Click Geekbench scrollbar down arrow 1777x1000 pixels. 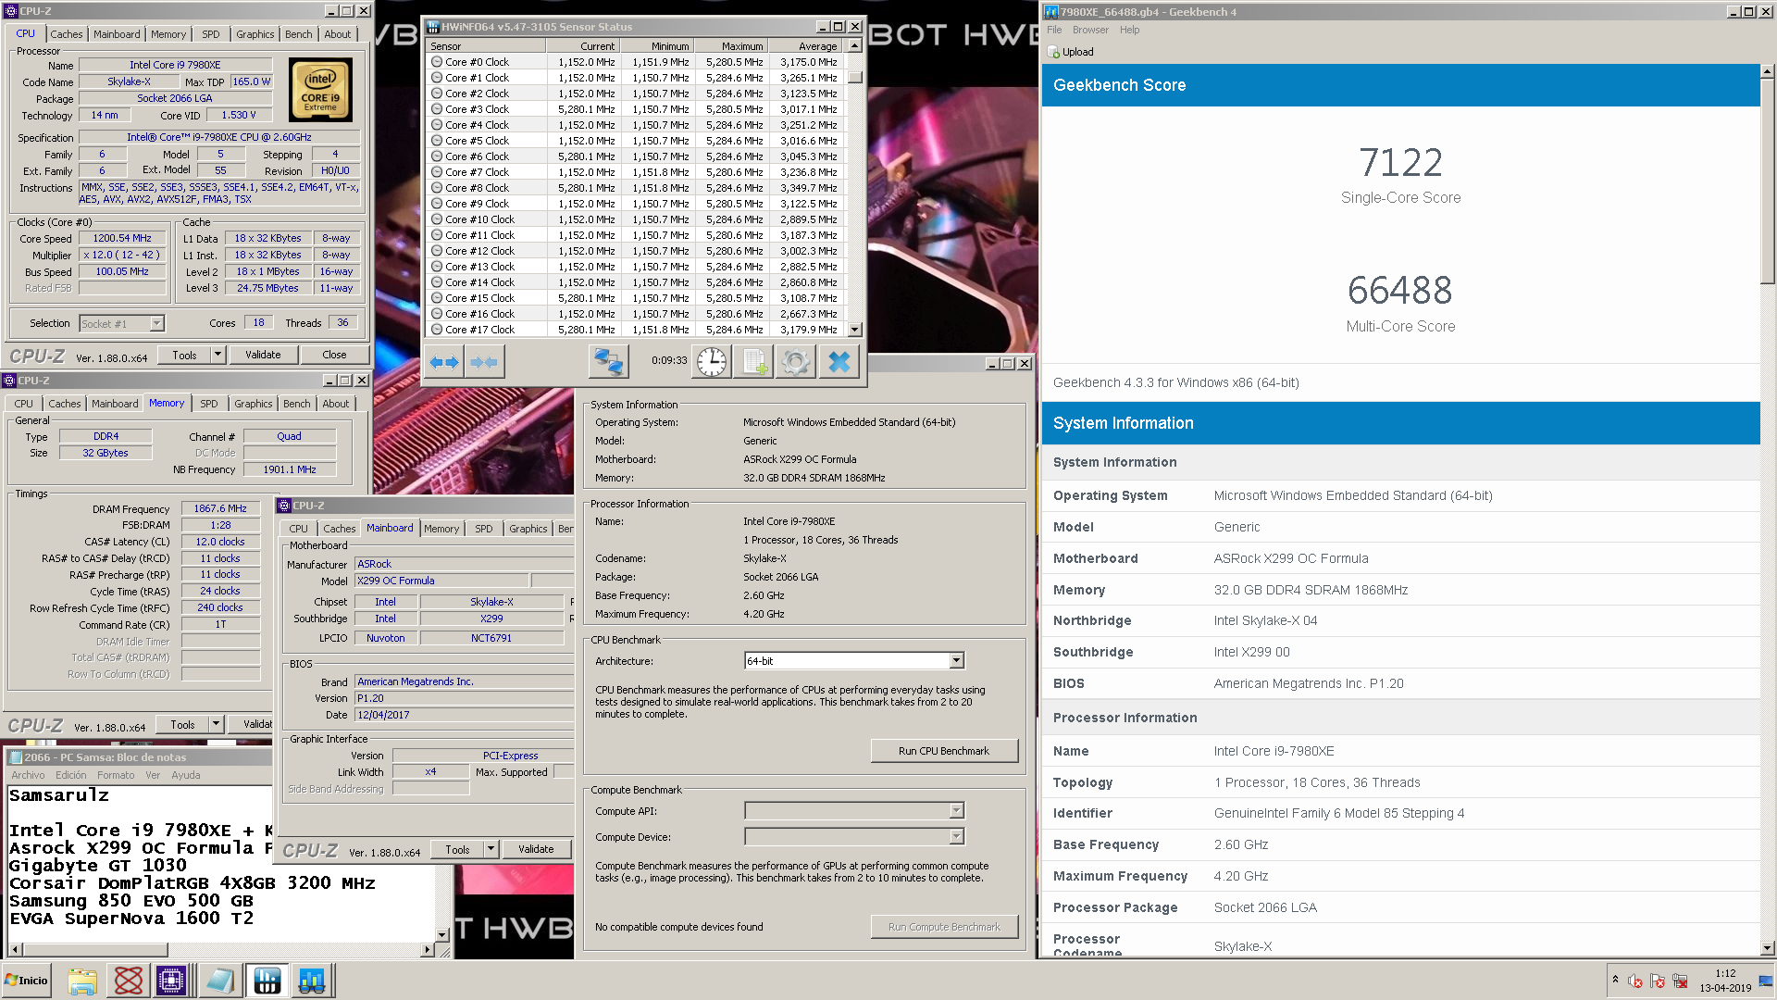tap(1768, 948)
